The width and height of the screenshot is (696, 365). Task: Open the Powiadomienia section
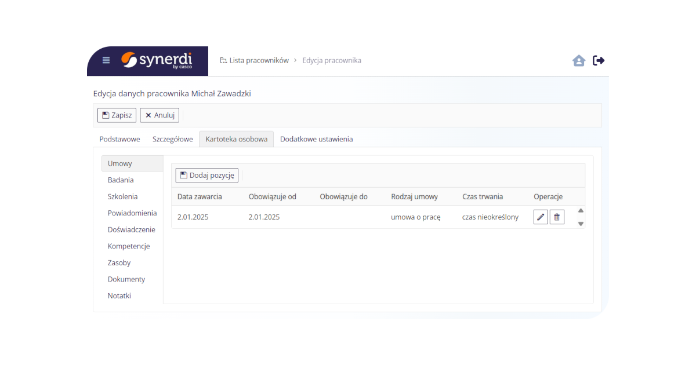tap(132, 213)
